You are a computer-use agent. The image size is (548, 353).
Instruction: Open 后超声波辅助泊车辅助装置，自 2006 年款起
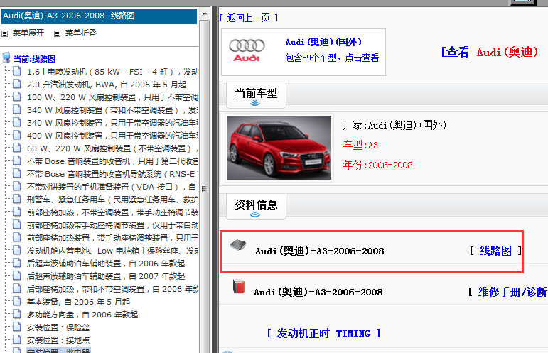click(x=106, y=264)
